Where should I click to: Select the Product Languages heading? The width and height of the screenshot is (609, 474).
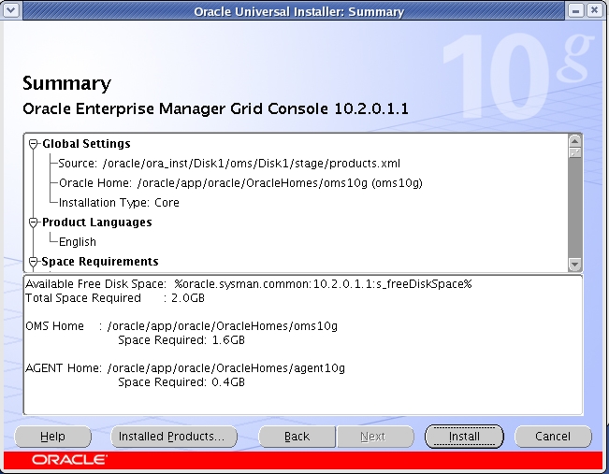[x=96, y=223]
